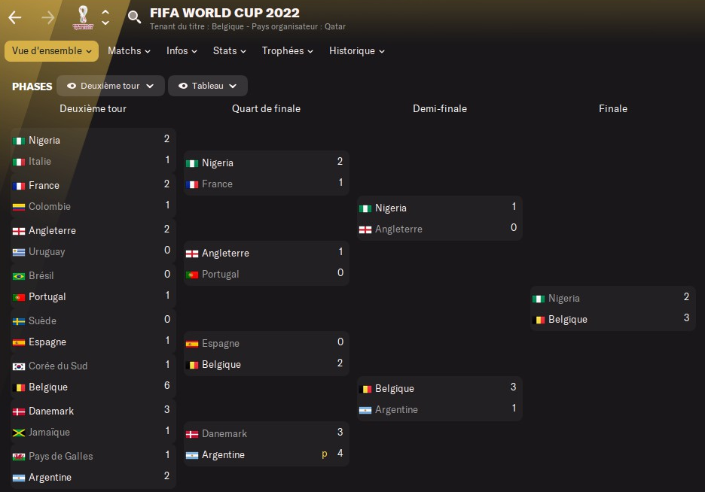
Task: Open the Vue d'ensemble dropdown
Action: [51, 51]
